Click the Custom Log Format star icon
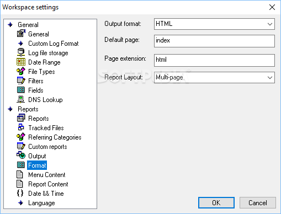Viewport: 281px width, 214px height. (21, 44)
